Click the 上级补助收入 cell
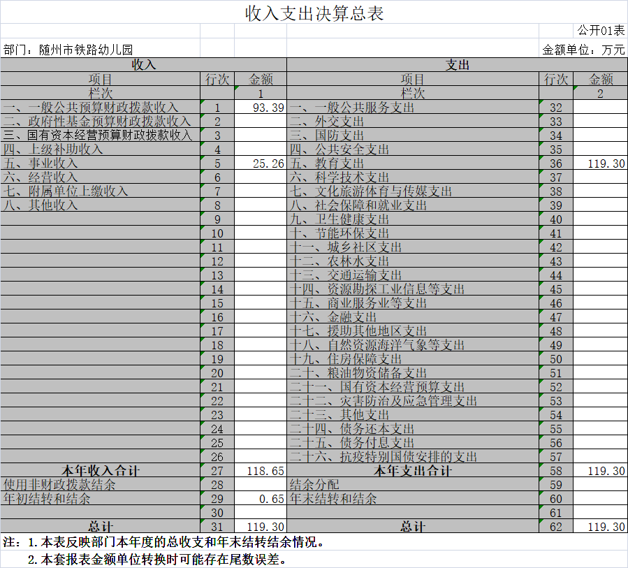 (100, 150)
